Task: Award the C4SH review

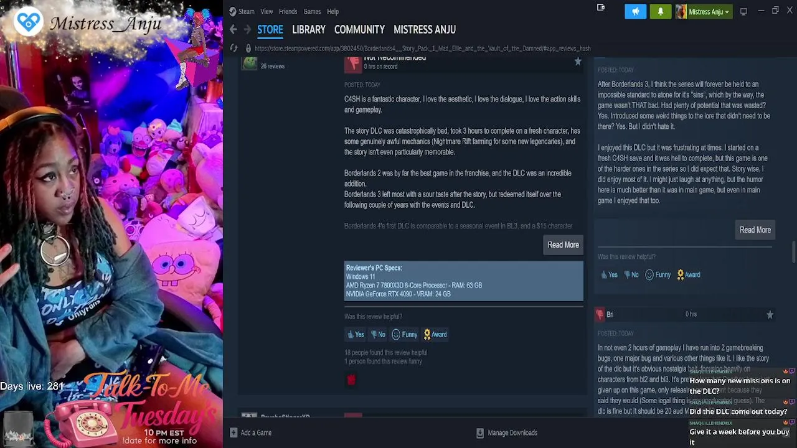Action: (x=435, y=334)
